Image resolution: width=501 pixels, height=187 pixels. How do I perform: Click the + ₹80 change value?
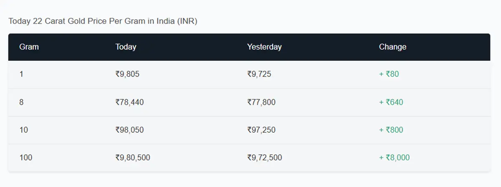tap(389, 74)
